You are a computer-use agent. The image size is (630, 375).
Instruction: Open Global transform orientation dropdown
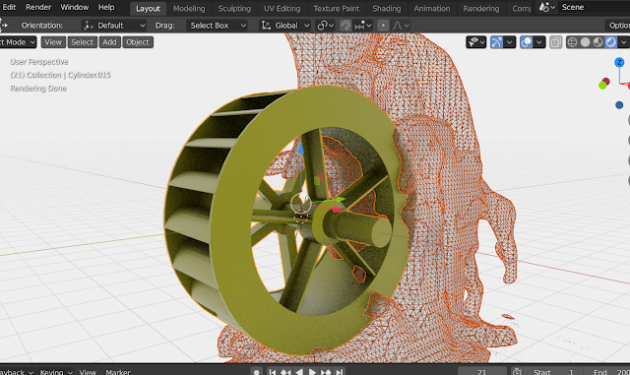(x=285, y=26)
